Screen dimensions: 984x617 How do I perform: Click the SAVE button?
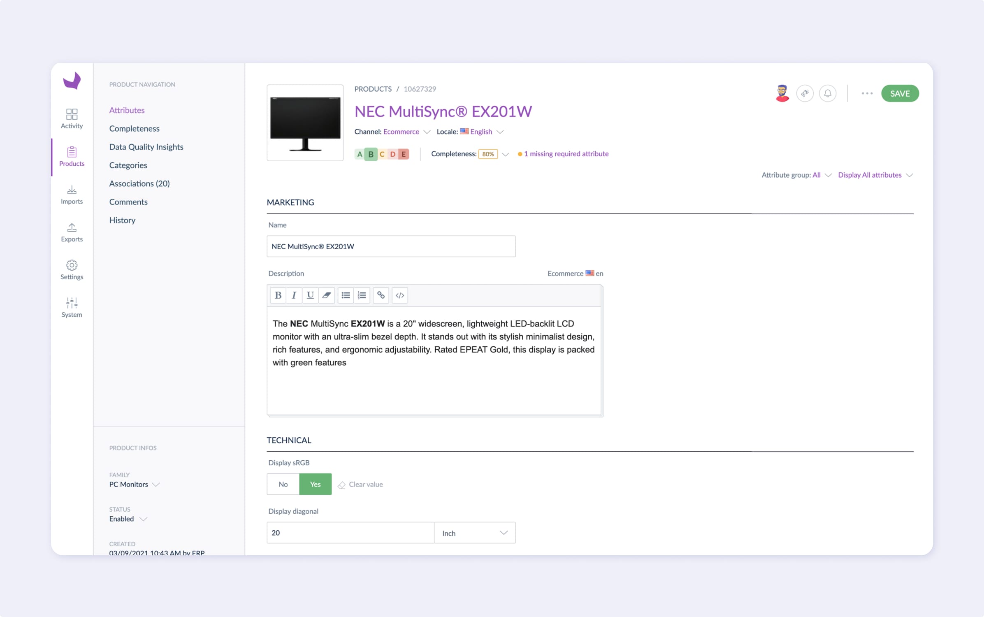pyautogui.click(x=900, y=93)
